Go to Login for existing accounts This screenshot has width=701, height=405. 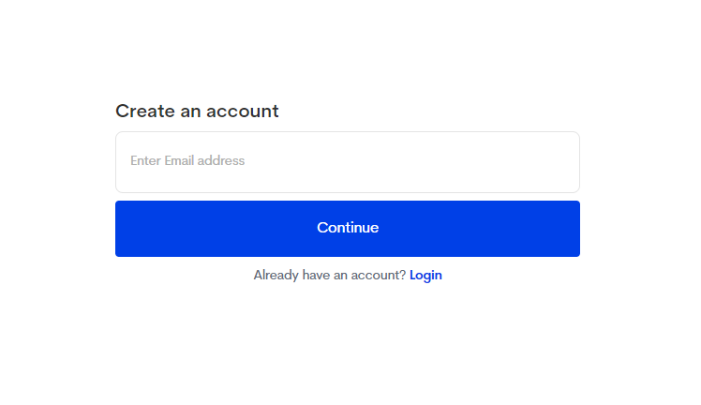coord(425,275)
